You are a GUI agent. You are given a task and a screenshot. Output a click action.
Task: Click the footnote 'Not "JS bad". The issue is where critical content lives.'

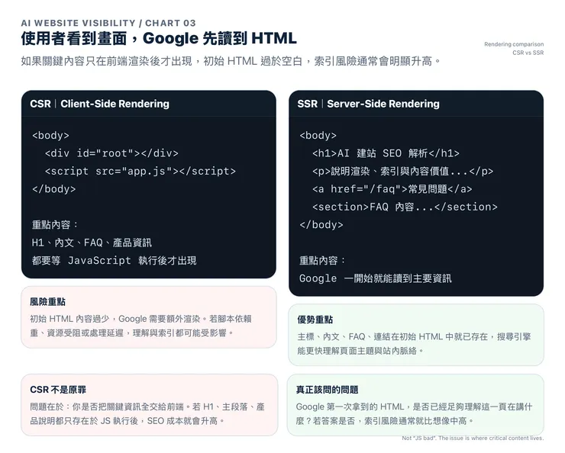[x=473, y=438]
